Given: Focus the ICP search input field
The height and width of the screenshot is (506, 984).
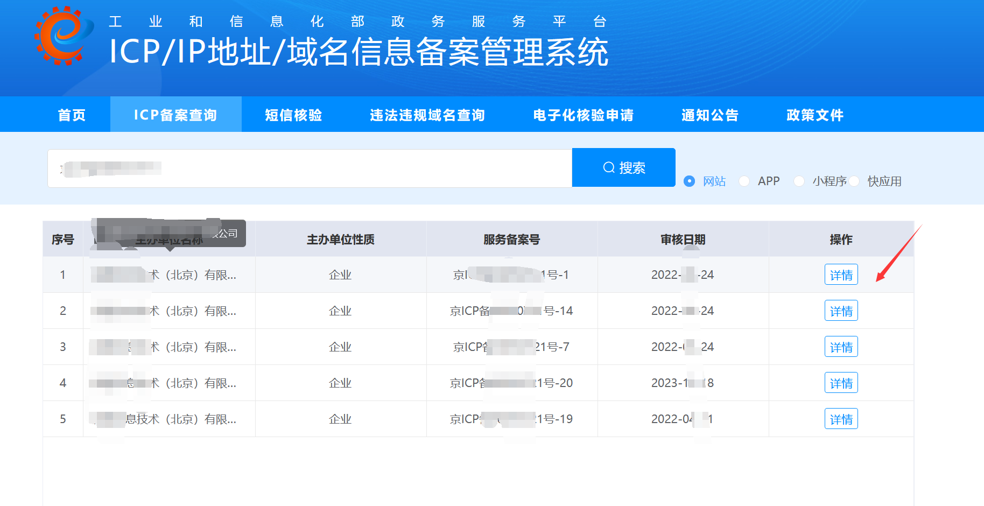Looking at the screenshot, I should [310, 168].
